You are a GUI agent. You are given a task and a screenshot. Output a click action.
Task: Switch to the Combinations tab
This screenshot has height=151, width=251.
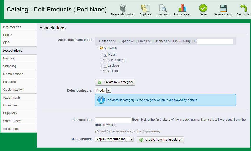point(13,74)
